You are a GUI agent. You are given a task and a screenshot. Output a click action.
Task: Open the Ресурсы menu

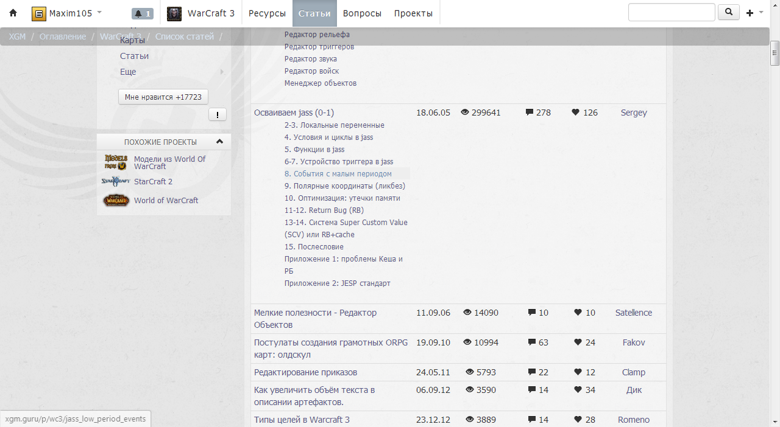[x=267, y=13]
